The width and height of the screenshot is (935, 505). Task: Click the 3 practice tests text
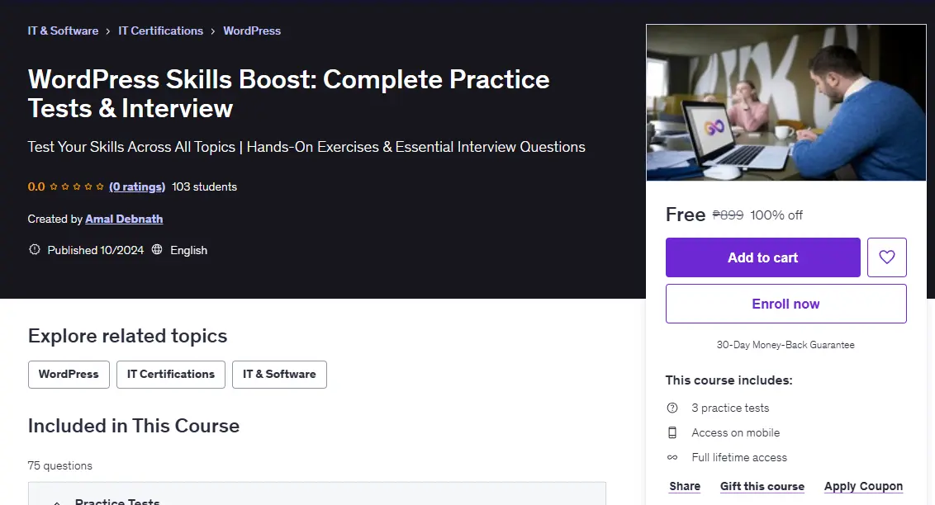click(x=730, y=408)
